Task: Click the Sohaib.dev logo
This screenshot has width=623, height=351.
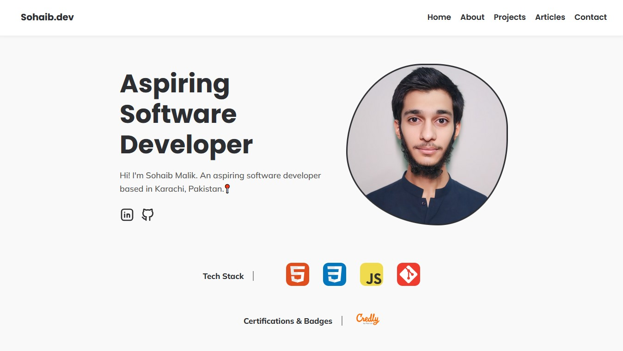Action: click(47, 17)
